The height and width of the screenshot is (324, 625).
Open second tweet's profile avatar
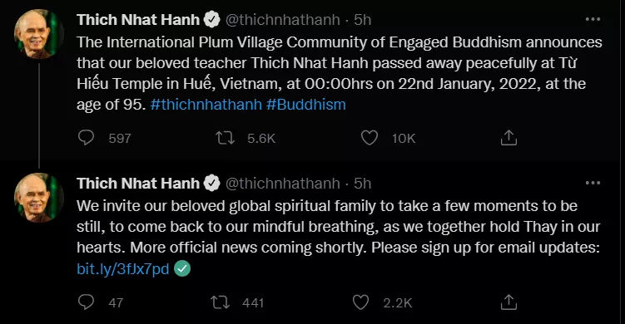point(38,198)
